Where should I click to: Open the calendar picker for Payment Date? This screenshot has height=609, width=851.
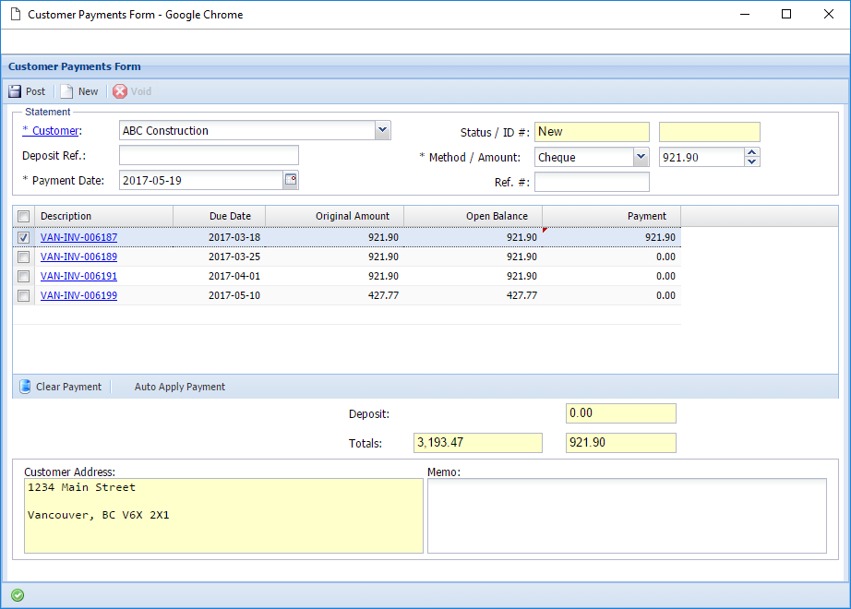click(290, 179)
